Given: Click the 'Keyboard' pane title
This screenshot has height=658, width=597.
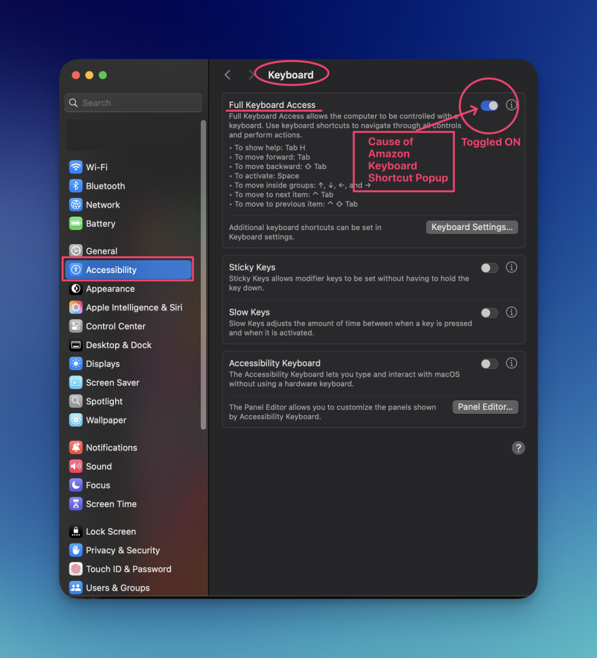Looking at the screenshot, I should pos(291,75).
